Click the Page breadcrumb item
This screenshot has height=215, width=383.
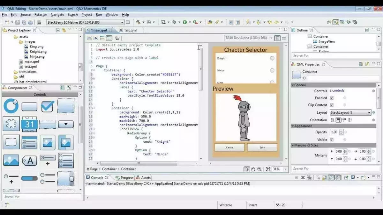point(94,169)
